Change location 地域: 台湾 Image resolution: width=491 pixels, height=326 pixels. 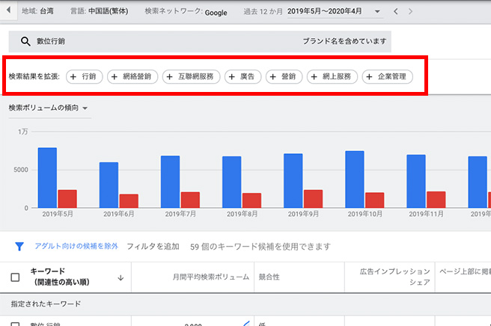37,11
